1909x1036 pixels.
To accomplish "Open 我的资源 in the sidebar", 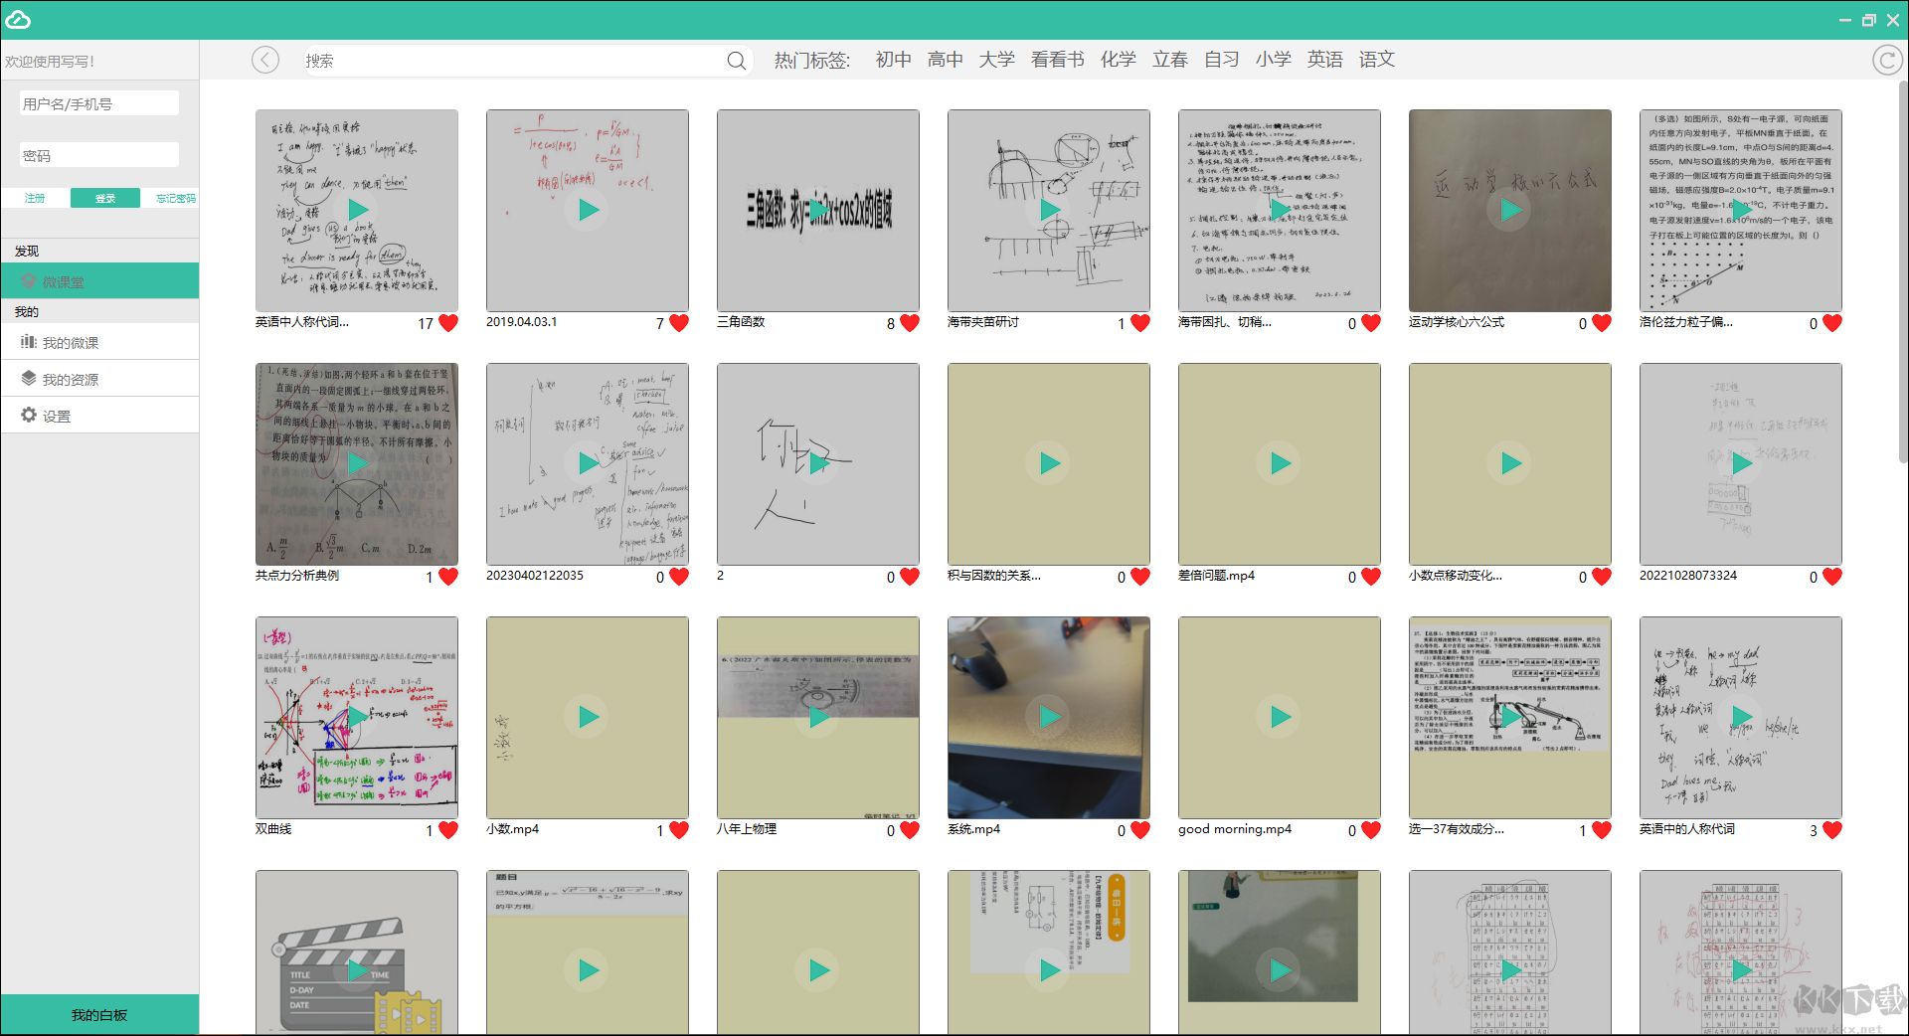I will (99, 379).
